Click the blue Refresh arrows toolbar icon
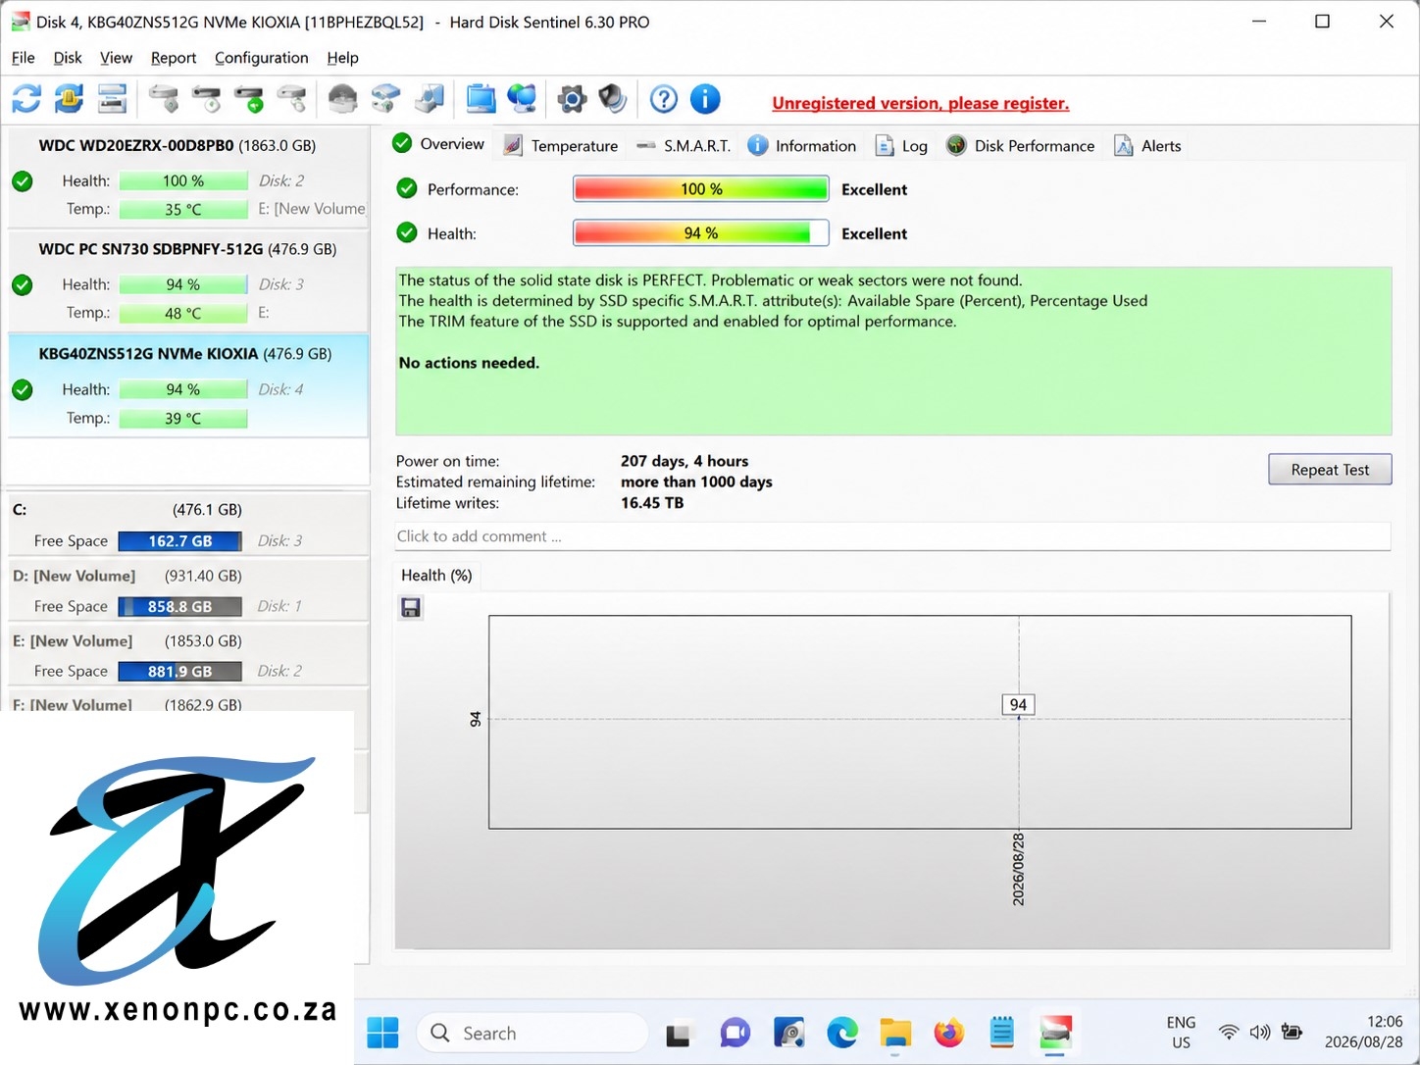The image size is (1420, 1065). click(x=26, y=99)
